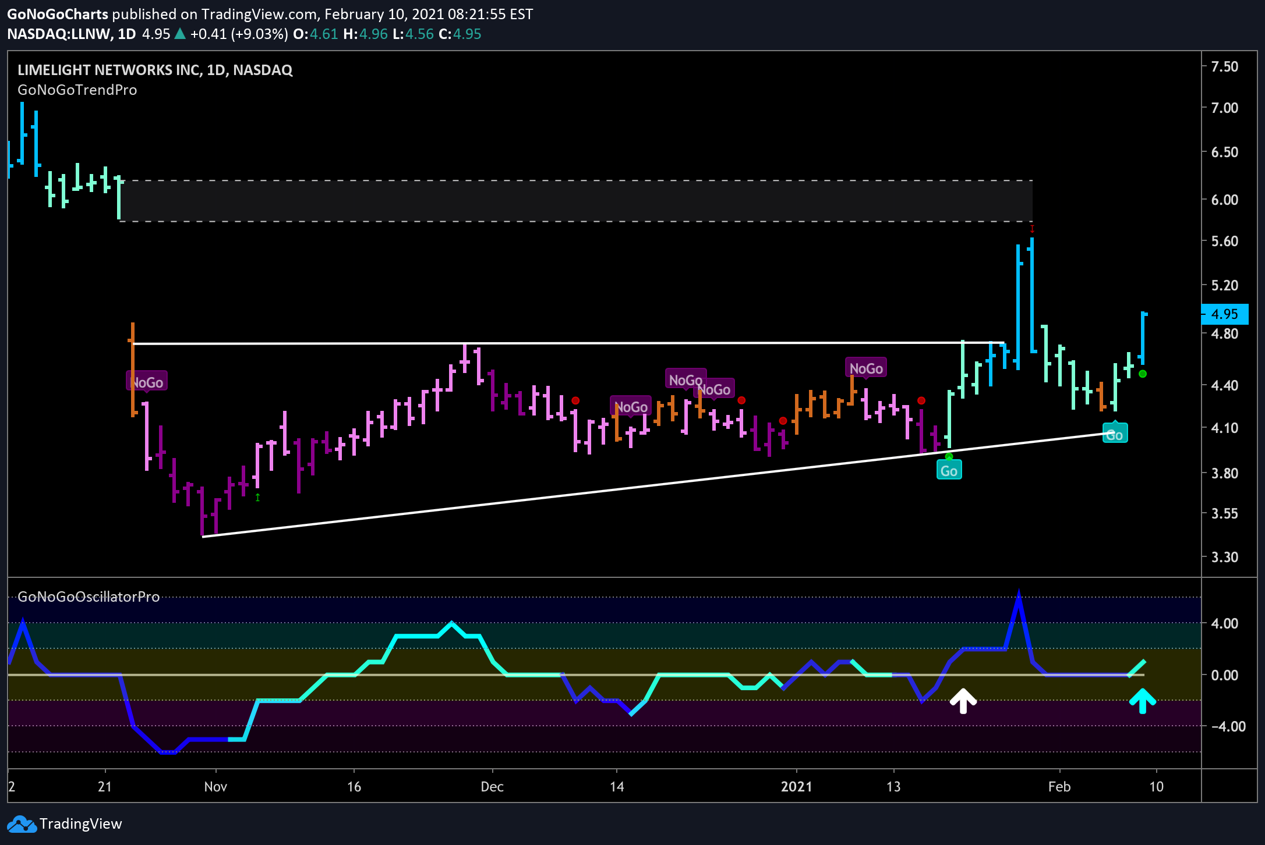
Task: Click the oscillator 4.00 axis label
Action: (1224, 623)
